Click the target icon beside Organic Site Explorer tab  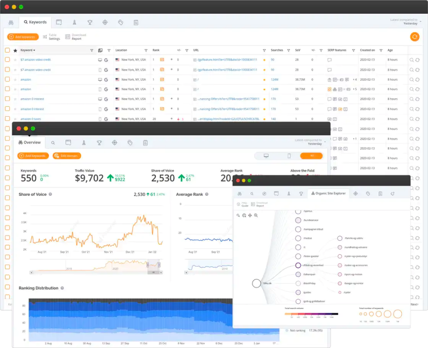(355, 193)
